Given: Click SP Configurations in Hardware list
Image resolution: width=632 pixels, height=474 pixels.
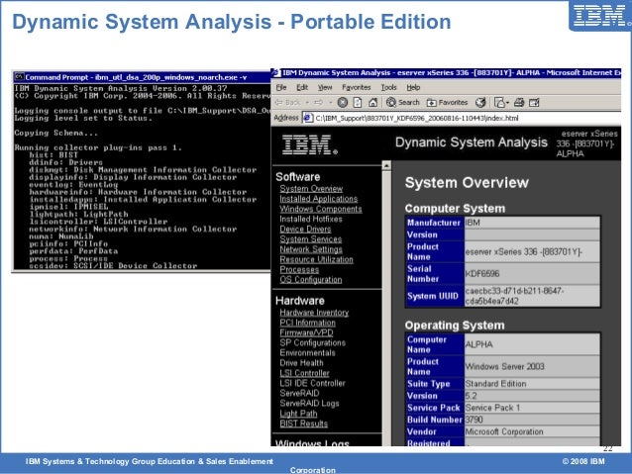Looking at the screenshot, I should coord(312,342).
